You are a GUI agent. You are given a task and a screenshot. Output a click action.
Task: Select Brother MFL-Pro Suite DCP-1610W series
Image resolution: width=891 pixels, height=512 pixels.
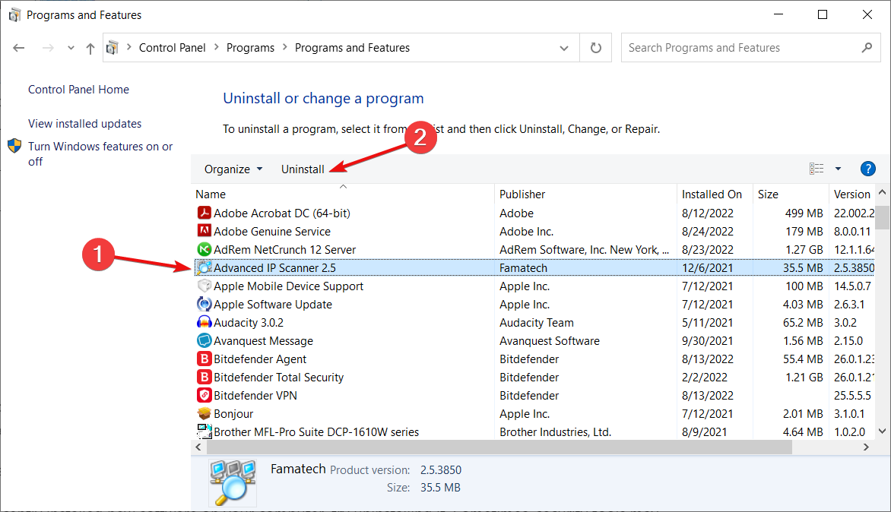pyautogui.click(x=534, y=431)
